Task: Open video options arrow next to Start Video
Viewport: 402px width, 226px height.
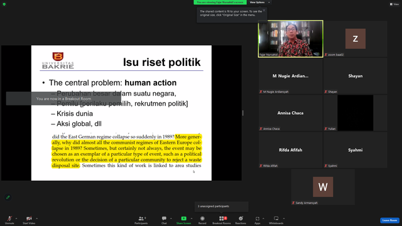Action: [x=36, y=218]
